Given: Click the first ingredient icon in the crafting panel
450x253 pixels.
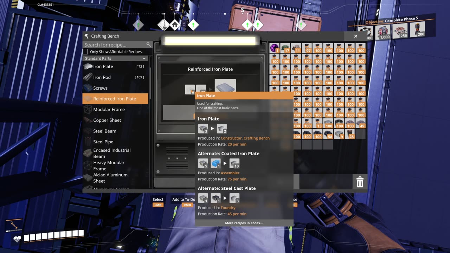Looking at the screenshot, I should [190, 89].
